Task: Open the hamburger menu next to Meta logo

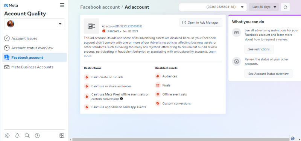Action: tap(62, 5)
